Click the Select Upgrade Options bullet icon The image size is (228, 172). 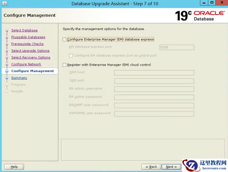[7, 51]
